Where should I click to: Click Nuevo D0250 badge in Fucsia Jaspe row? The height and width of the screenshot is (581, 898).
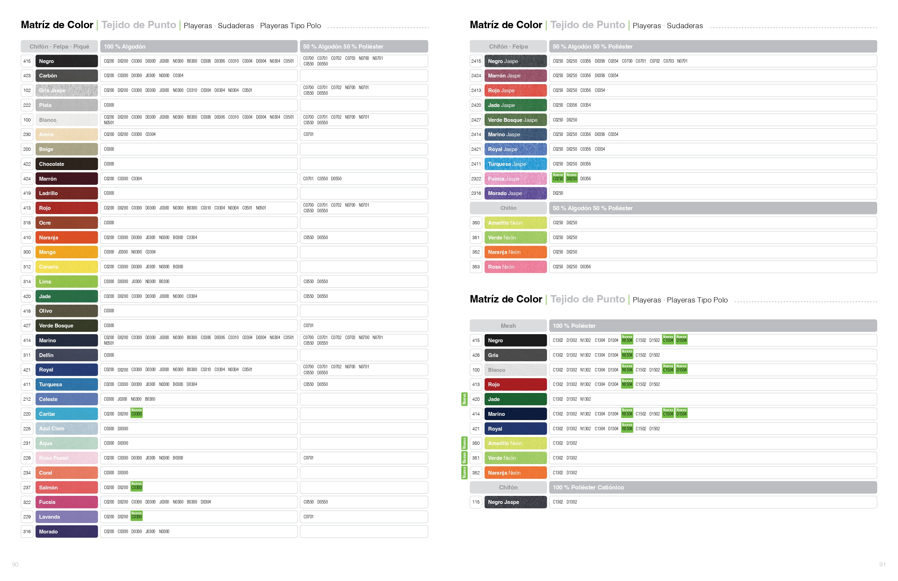click(572, 178)
